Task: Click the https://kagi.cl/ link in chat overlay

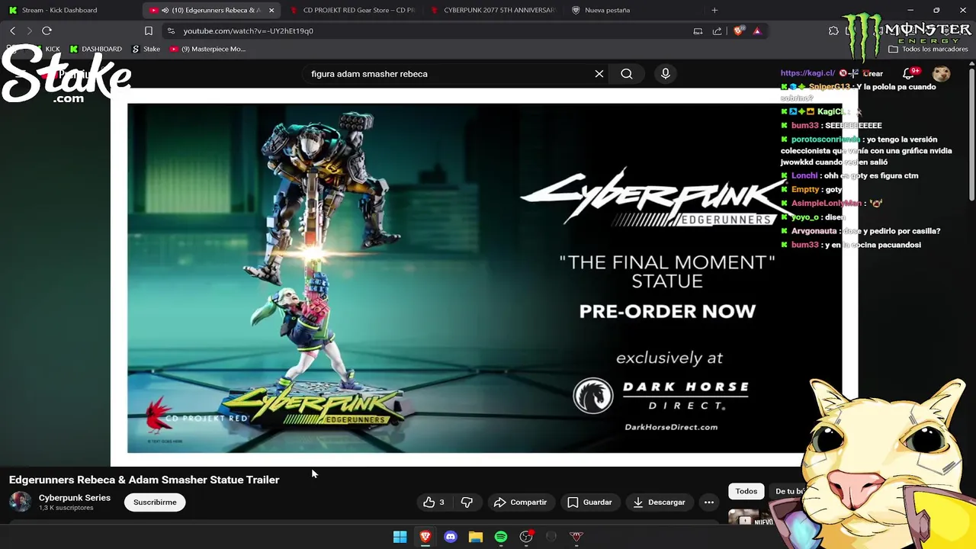Action: 807,73
